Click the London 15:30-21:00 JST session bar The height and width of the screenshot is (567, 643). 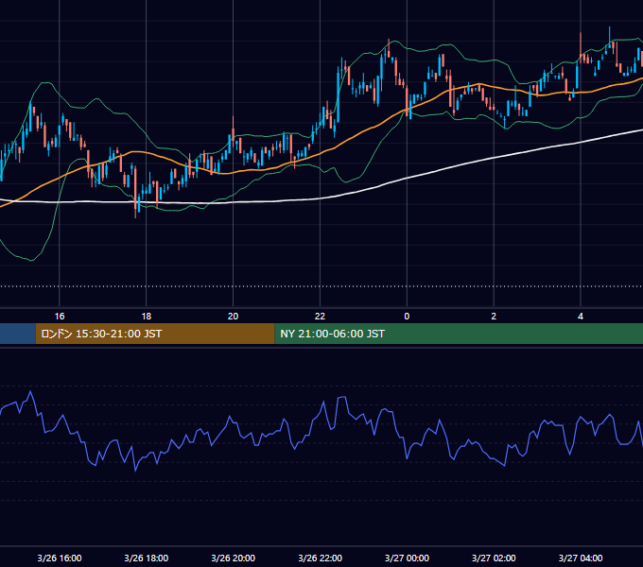pos(155,334)
